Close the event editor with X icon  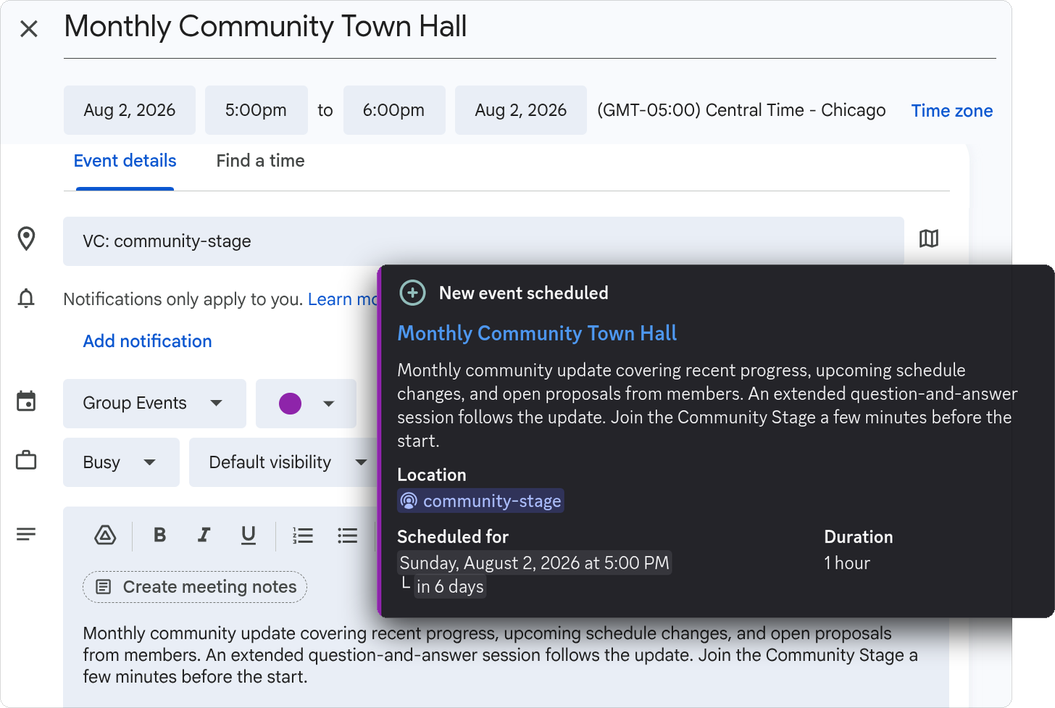[x=29, y=29]
